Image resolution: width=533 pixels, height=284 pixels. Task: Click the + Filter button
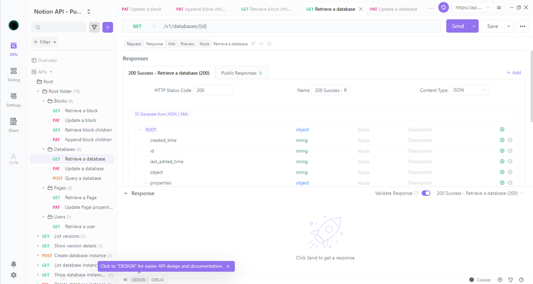[44, 42]
